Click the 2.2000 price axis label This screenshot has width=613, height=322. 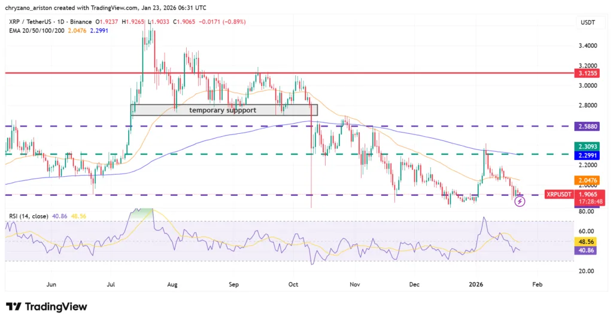588,165
